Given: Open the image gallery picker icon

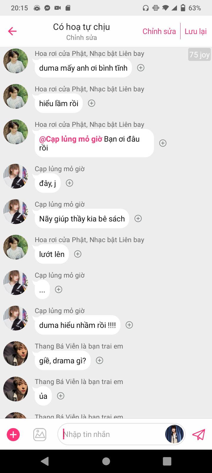Looking at the screenshot, I should click(40, 435).
